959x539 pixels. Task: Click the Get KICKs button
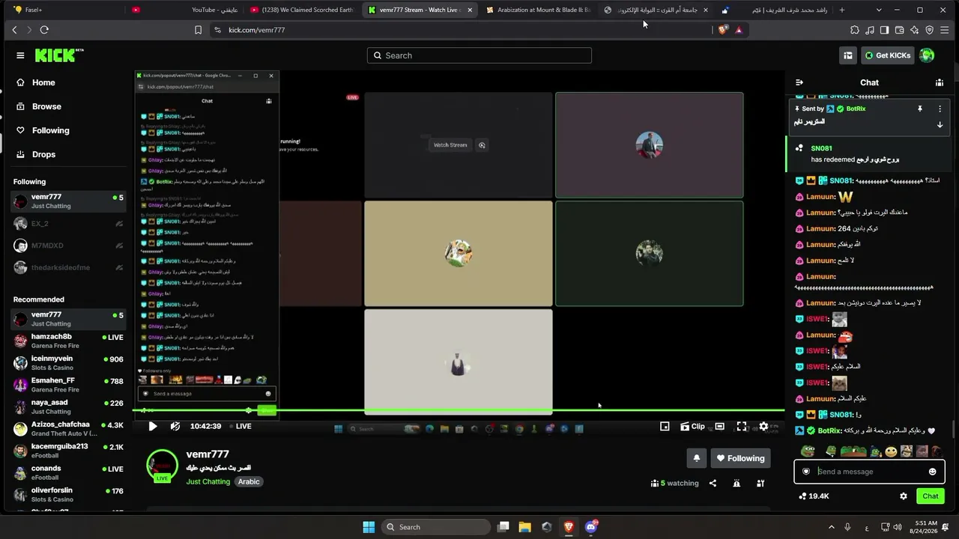click(888, 55)
